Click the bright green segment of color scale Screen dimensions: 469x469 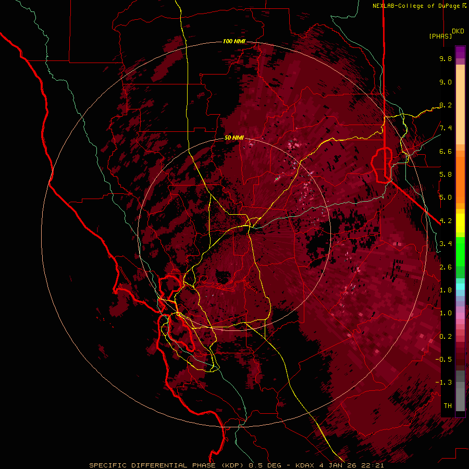(x=460, y=251)
